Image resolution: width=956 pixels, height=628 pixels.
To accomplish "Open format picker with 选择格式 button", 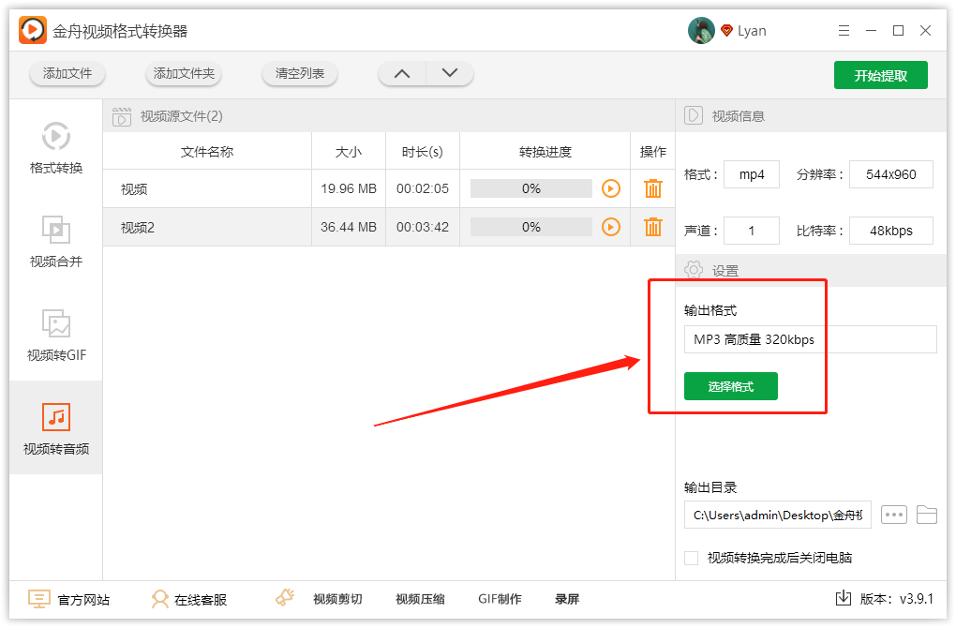I will [730, 386].
